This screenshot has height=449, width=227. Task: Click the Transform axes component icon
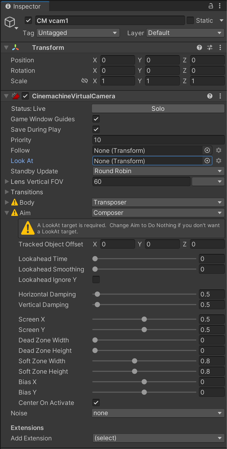[x=15, y=47]
